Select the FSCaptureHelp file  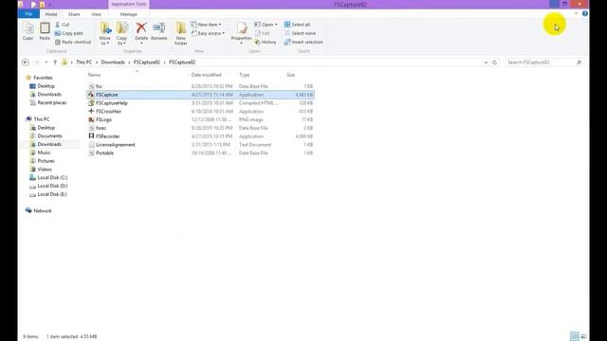pyautogui.click(x=200, y=103)
